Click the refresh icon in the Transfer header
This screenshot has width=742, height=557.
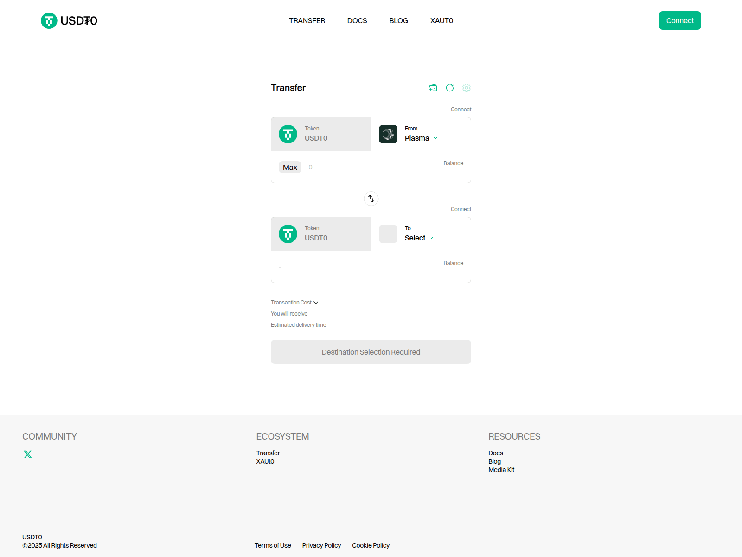pyautogui.click(x=450, y=88)
